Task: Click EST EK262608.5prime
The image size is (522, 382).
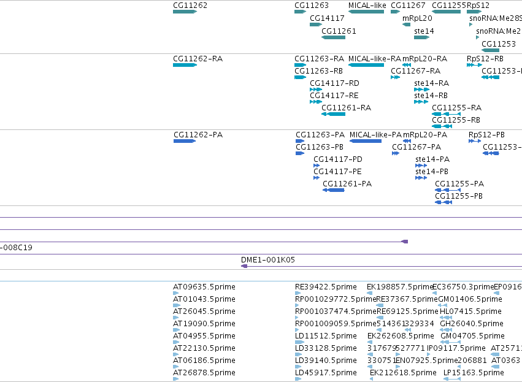Action: click(x=401, y=336)
